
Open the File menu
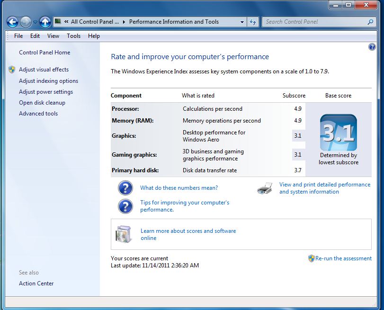(18, 36)
